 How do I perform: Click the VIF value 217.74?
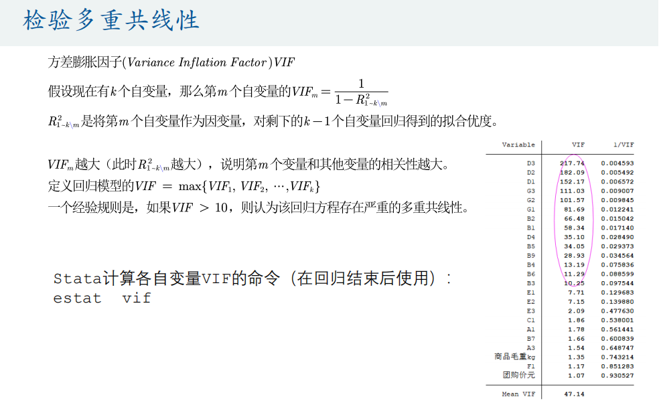pyautogui.click(x=573, y=163)
